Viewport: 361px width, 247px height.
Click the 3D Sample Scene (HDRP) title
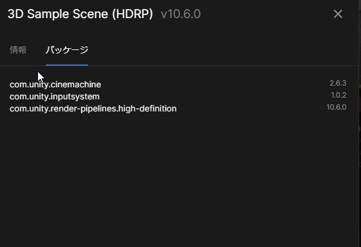point(80,14)
